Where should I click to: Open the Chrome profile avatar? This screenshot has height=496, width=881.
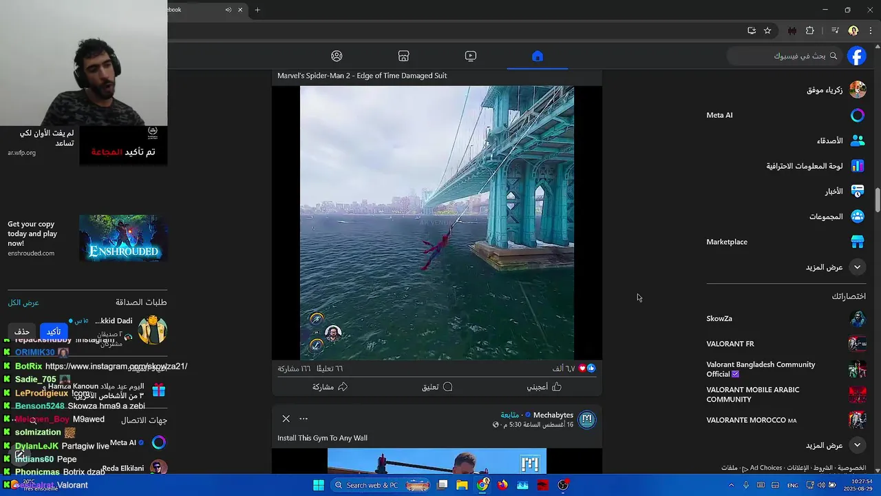coord(853,30)
